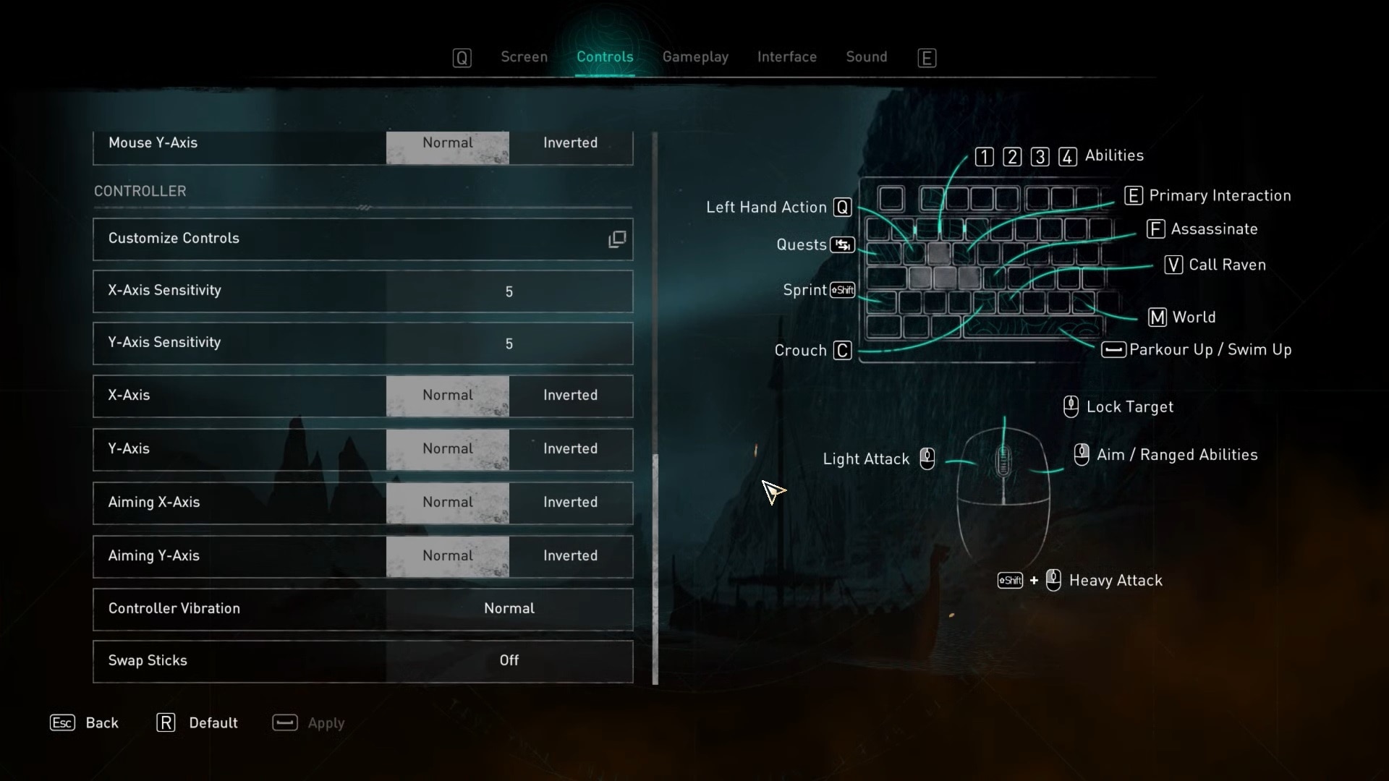Click the Apply button to save changes
This screenshot has width=1389, height=781.
(326, 722)
